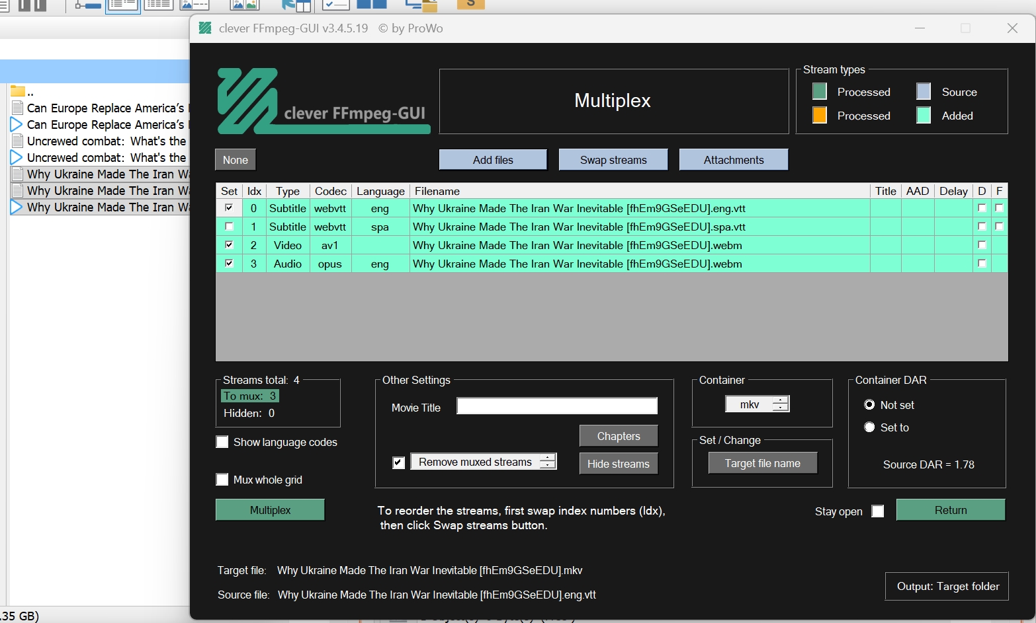This screenshot has width=1036, height=623.
Task: Click the Language column header
Action: tap(380, 191)
